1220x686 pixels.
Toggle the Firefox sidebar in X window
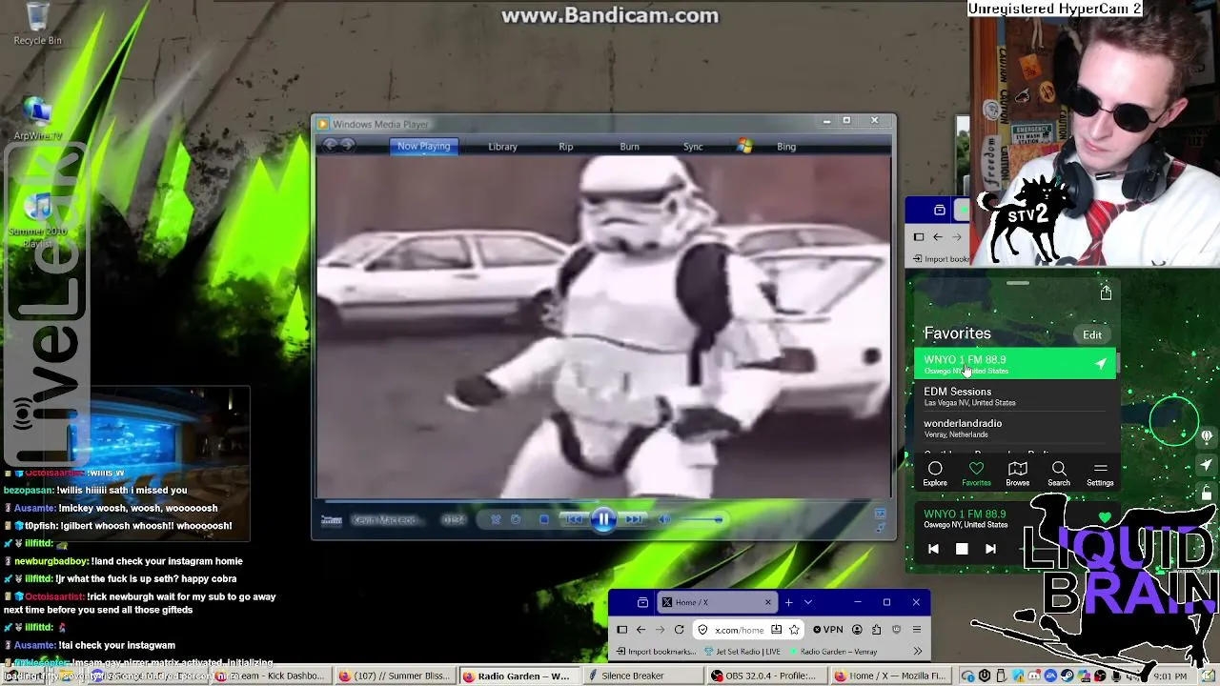coord(621,630)
